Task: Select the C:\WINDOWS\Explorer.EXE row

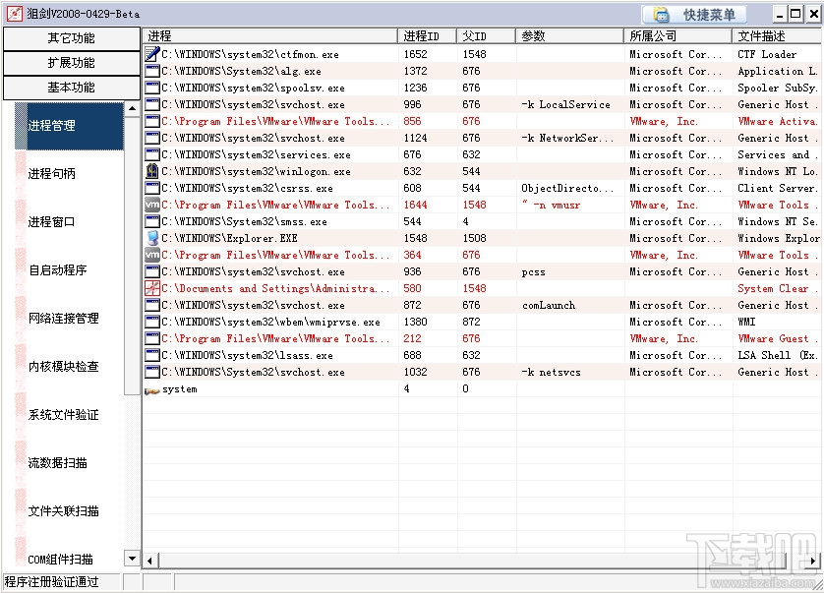Action: [482, 238]
